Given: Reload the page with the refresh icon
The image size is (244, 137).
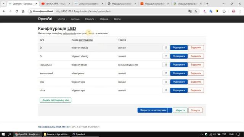Looking at the screenshot, I should point(17,11).
